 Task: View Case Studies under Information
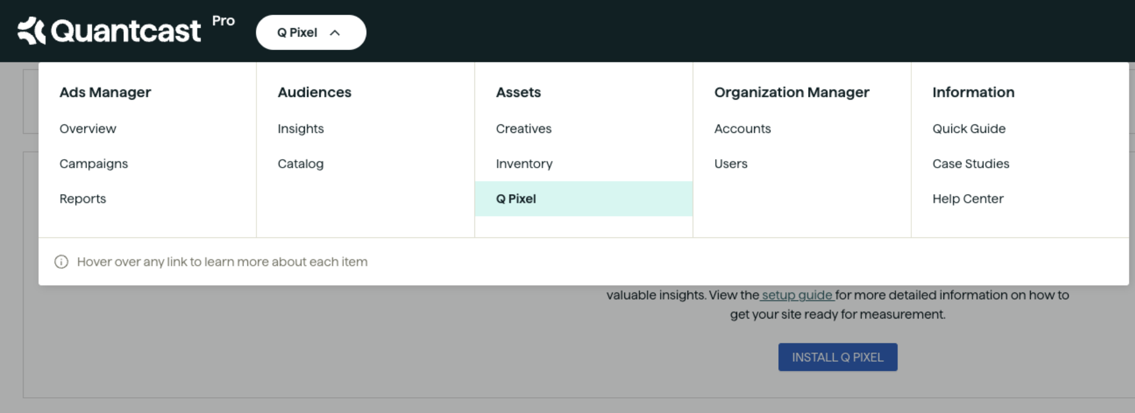[970, 164]
